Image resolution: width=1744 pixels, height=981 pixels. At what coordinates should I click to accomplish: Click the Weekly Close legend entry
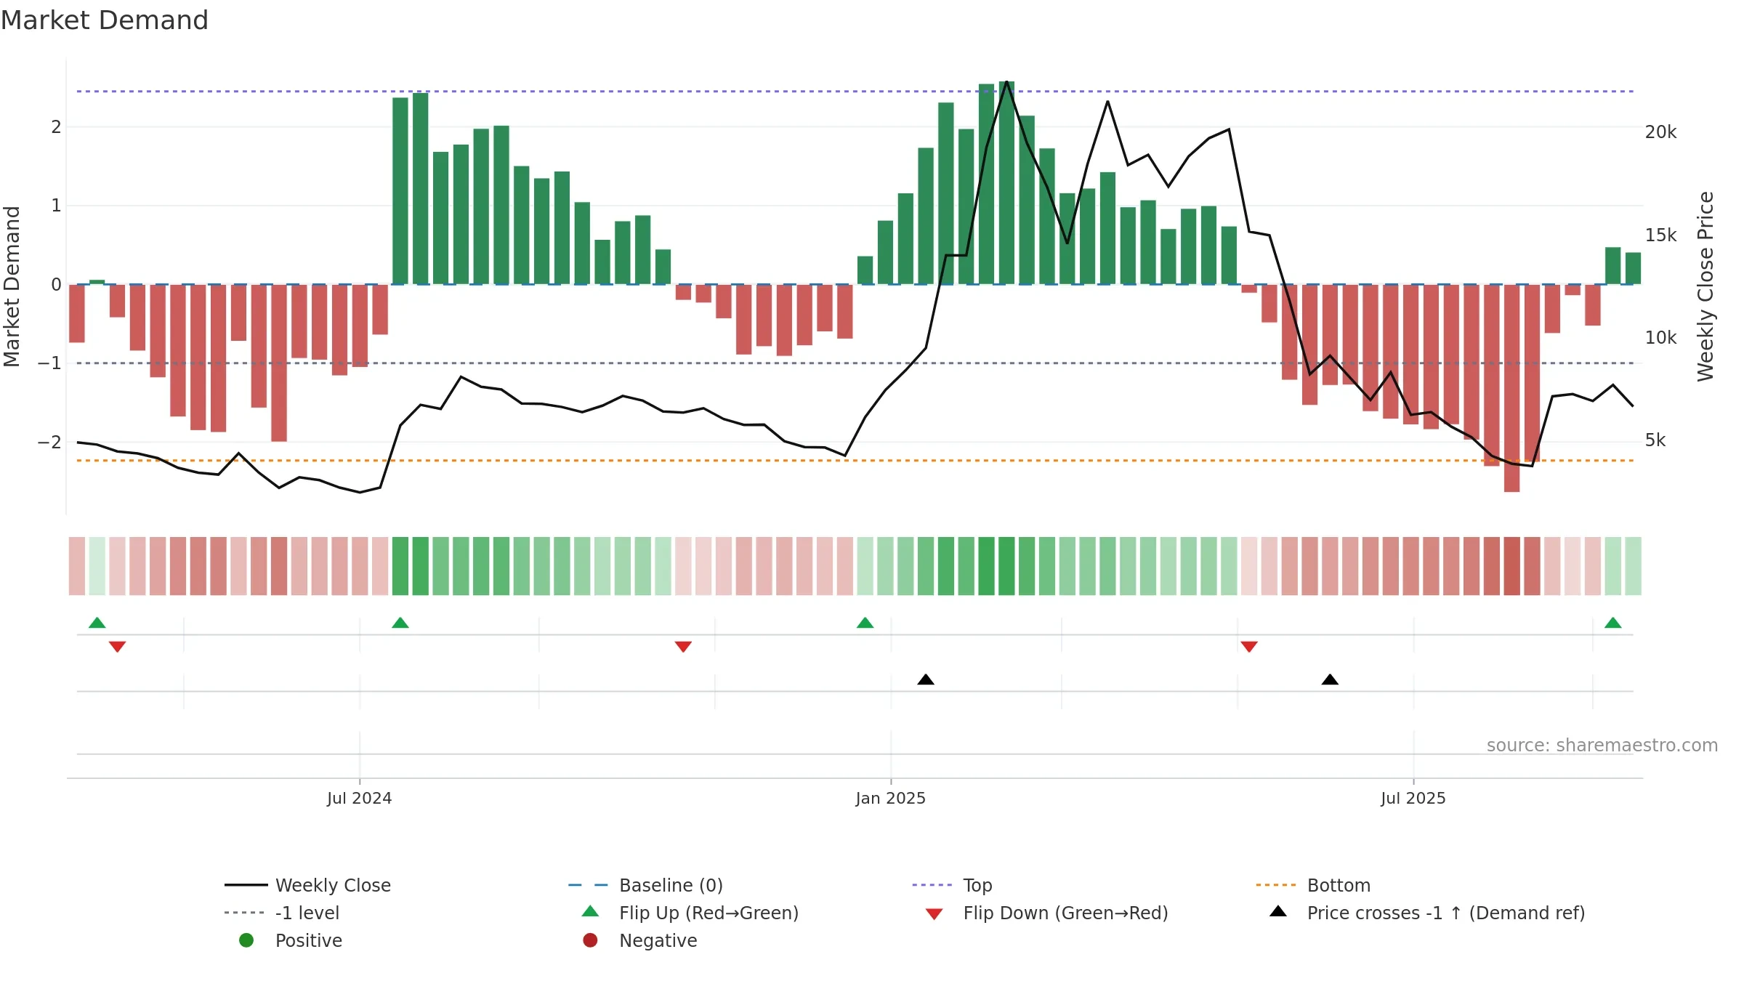pyautogui.click(x=307, y=885)
